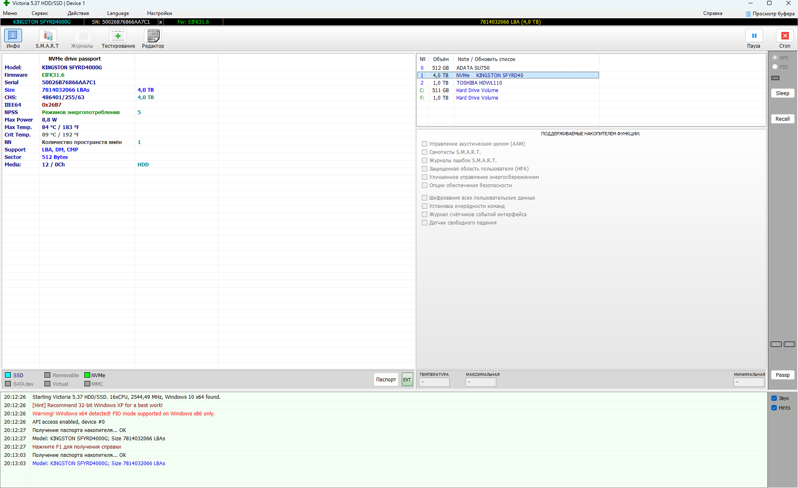Click the x next to serial number

160,22
